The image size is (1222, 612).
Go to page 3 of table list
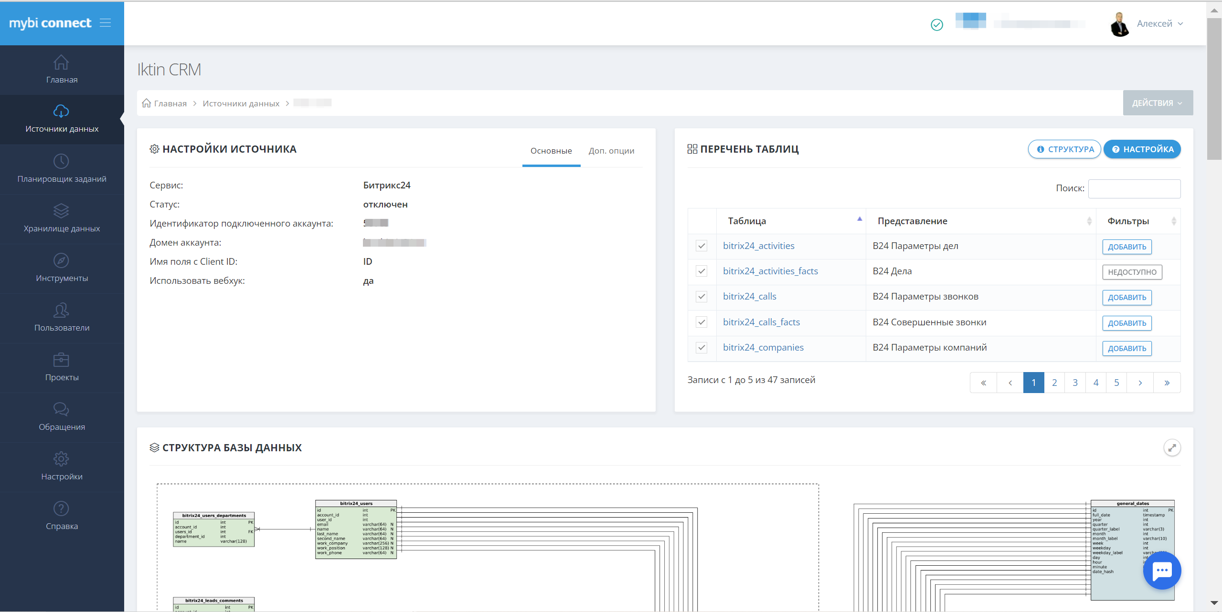(1075, 383)
